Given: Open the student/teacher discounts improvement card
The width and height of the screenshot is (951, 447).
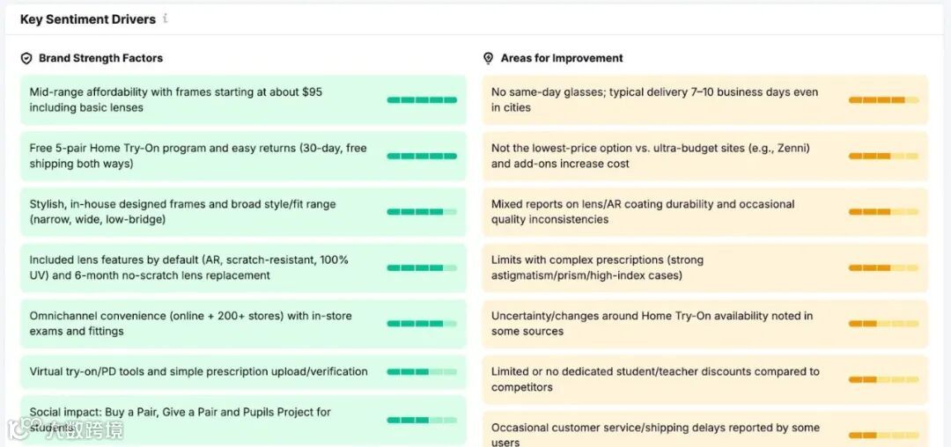Looking at the screenshot, I should point(660,379).
